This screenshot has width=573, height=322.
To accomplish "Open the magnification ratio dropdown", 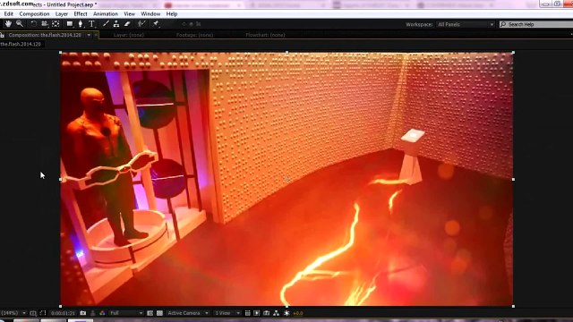I will [13, 313].
